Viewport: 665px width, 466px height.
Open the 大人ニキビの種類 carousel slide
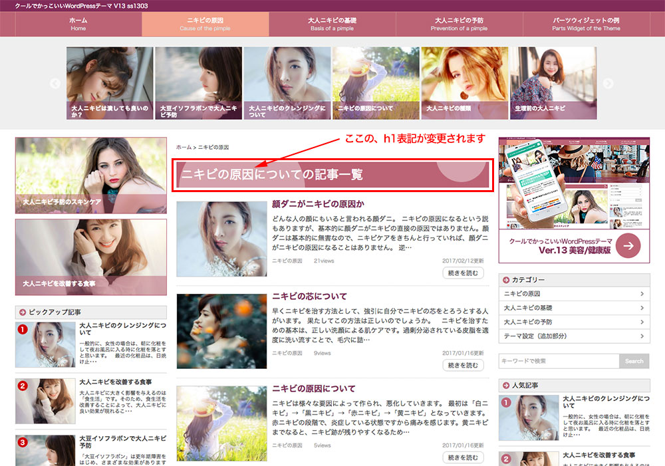coord(464,83)
